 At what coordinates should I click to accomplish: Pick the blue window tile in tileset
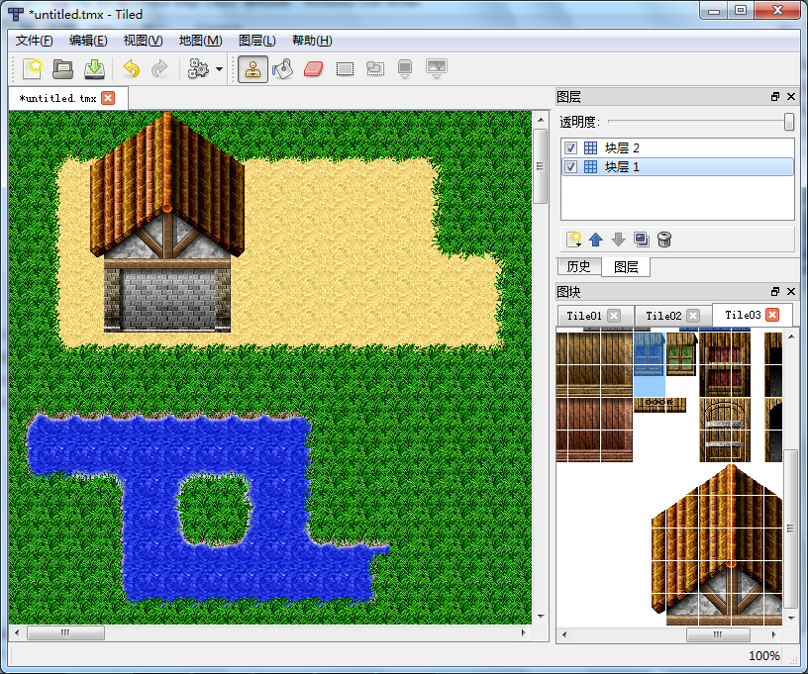click(x=649, y=353)
